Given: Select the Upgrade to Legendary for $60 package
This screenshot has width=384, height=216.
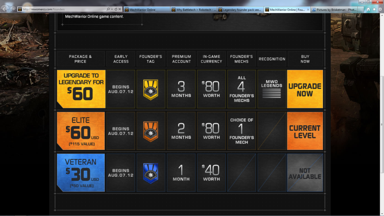Looking at the screenshot, I should point(81,89).
